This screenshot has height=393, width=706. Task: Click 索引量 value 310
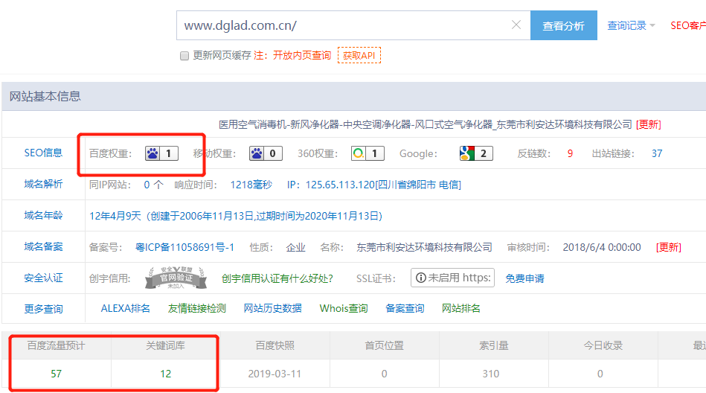tap(491, 374)
